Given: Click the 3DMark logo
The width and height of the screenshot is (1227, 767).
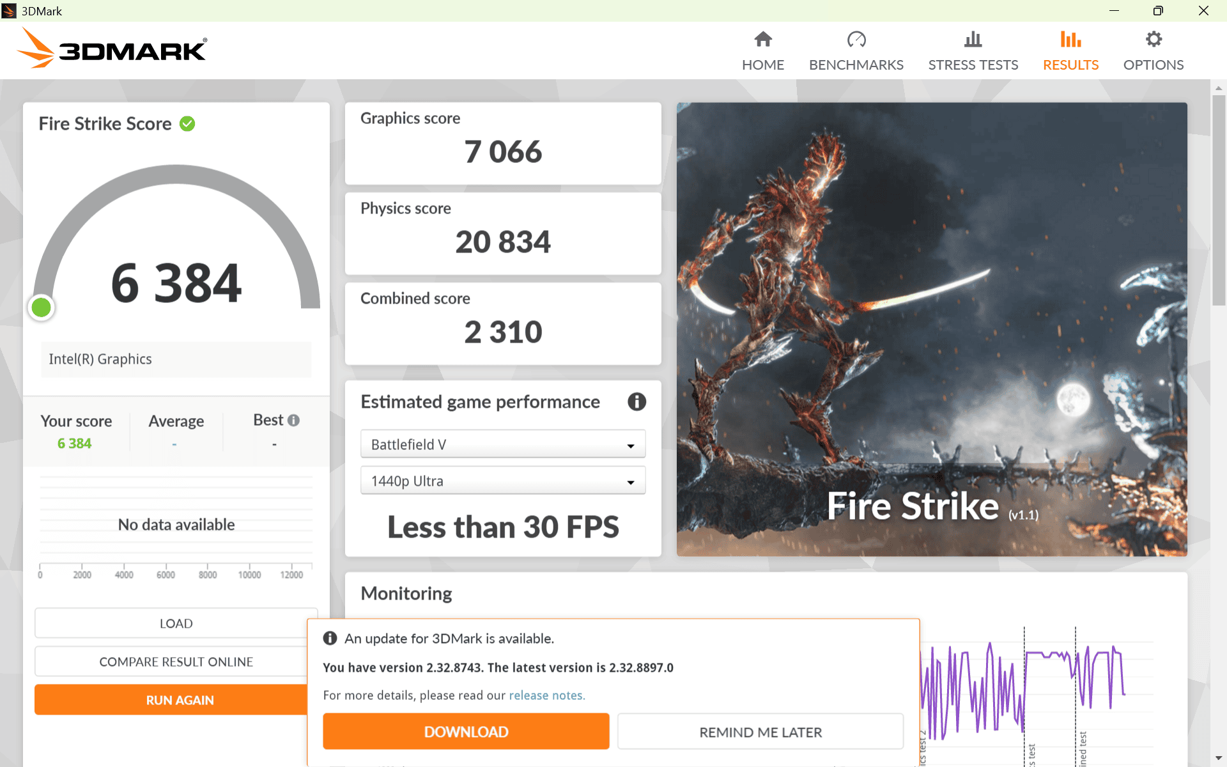Looking at the screenshot, I should (x=112, y=49).
